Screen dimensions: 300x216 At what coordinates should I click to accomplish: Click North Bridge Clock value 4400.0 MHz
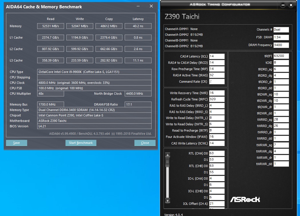(138, 94)
